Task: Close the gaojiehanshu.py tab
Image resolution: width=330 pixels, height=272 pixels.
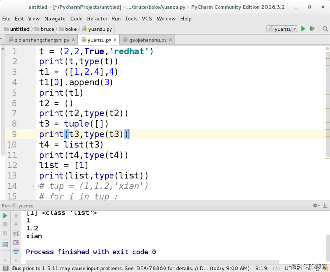Action: 170,40
